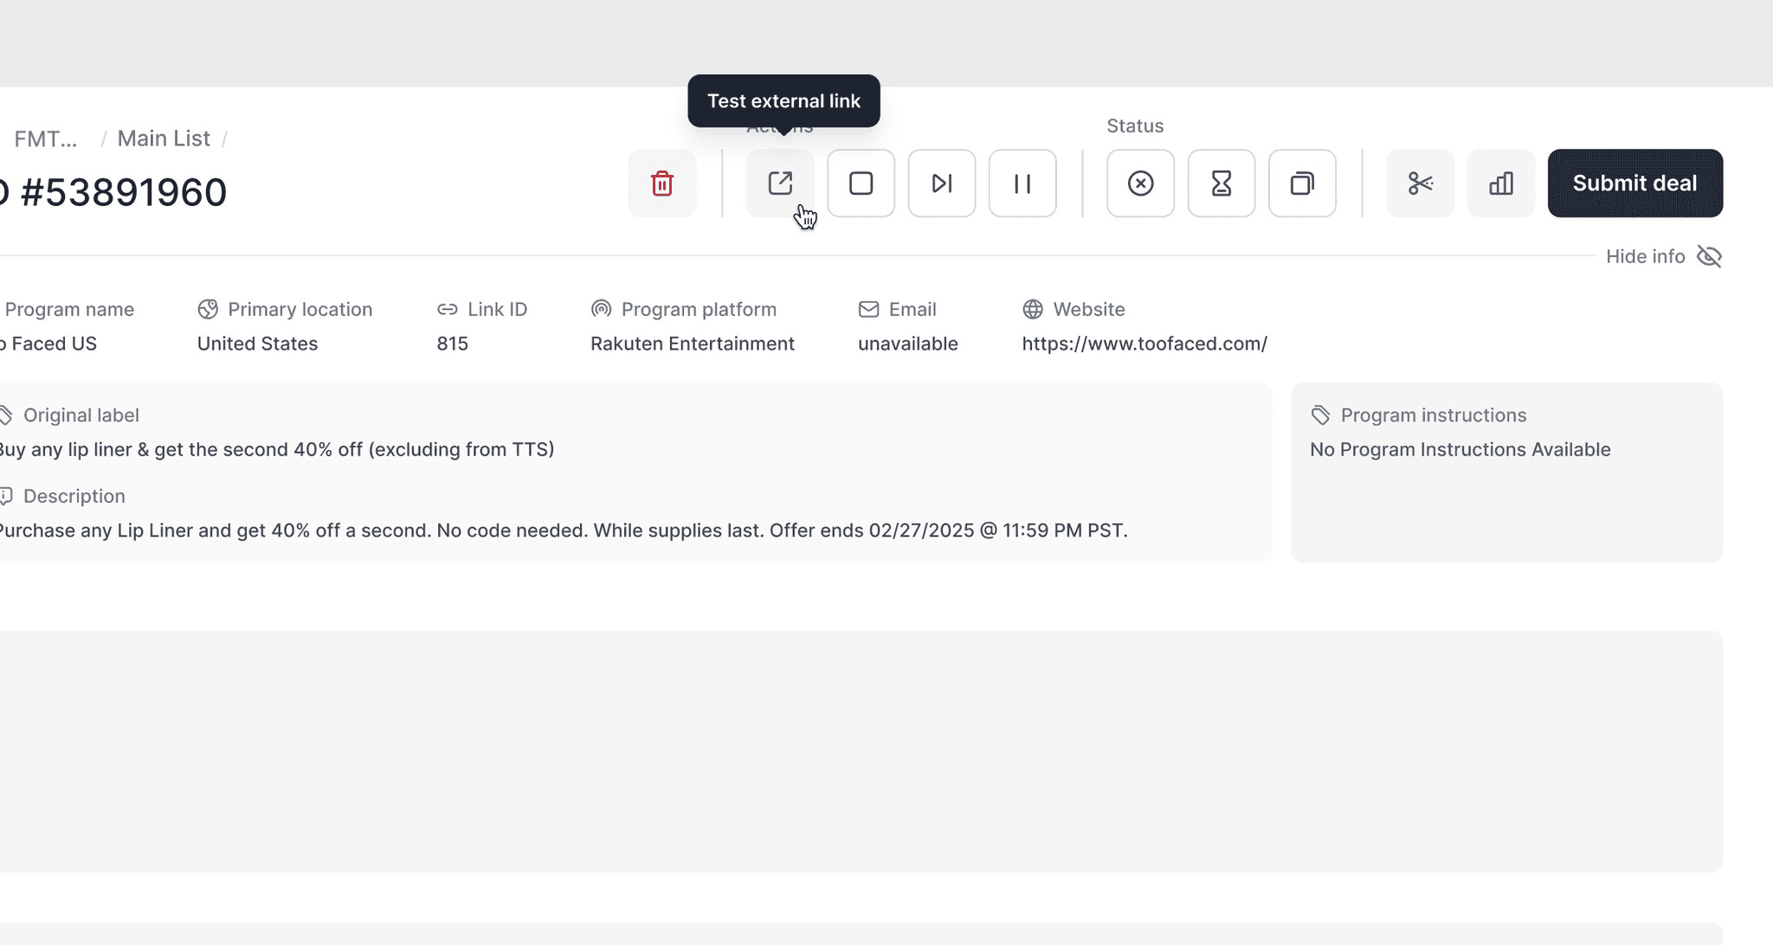Screen dimensions: 1773x945
Task: Click the skip-to-next action button
Action: (942, 183)
